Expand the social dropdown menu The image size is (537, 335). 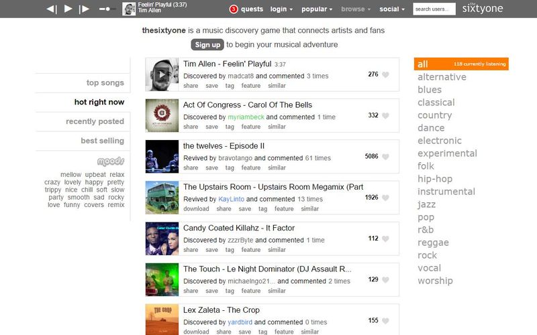pos(392,9)
